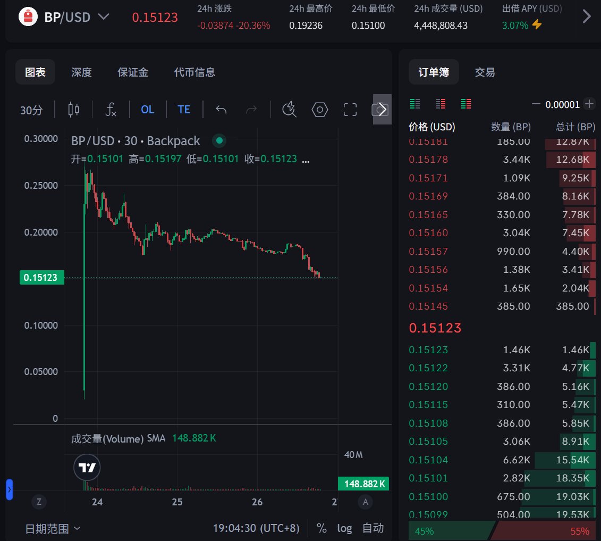
Task: Select bid price 0.15122 in order book
Action: tap(428, 368)
